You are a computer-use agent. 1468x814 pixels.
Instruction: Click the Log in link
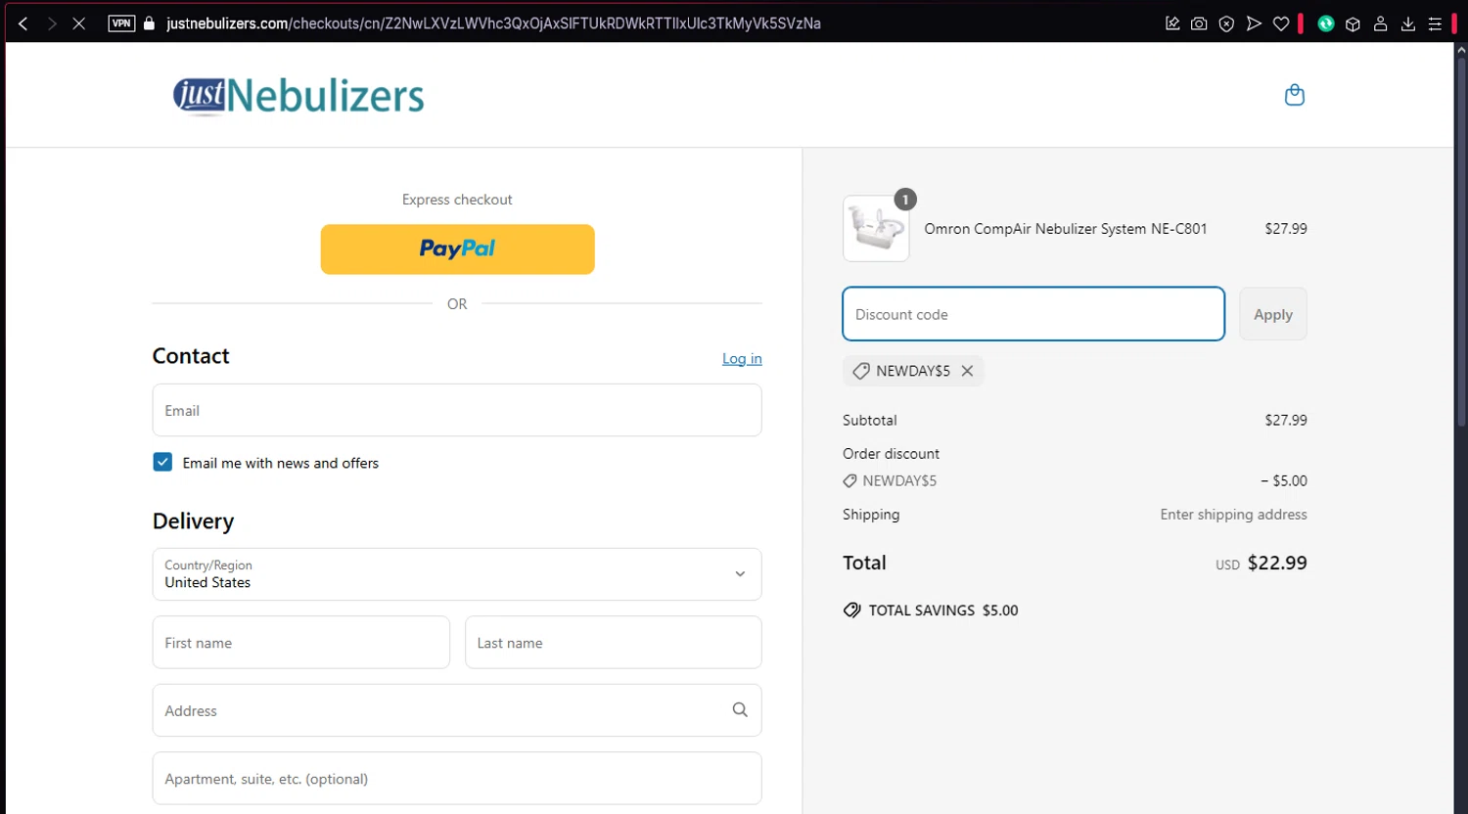[x=742, y=359]
